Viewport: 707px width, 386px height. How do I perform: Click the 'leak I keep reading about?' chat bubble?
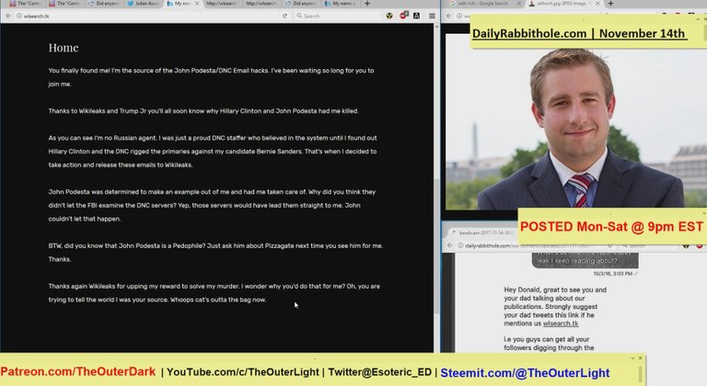point(585,260)
